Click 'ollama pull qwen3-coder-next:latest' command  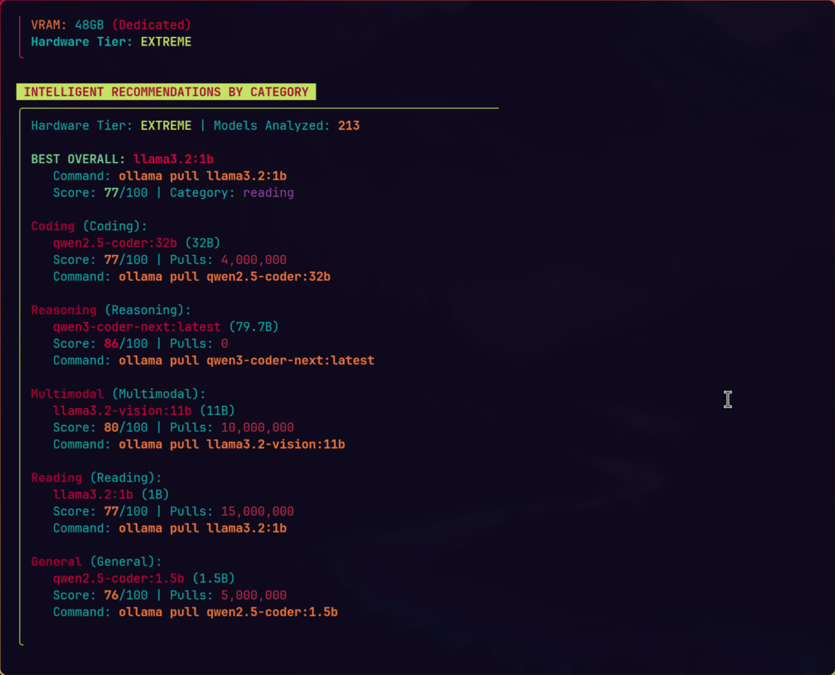tap(247, 360)
